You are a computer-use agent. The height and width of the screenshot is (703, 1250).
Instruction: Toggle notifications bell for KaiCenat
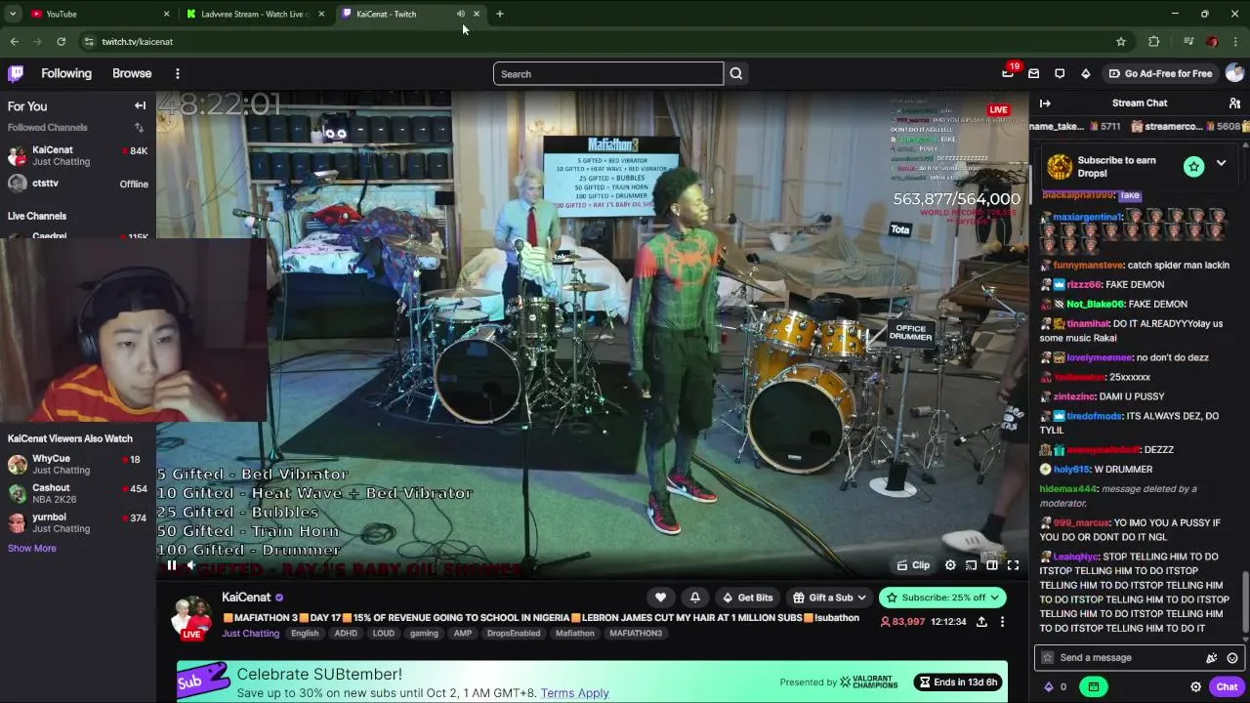[695, 598]
